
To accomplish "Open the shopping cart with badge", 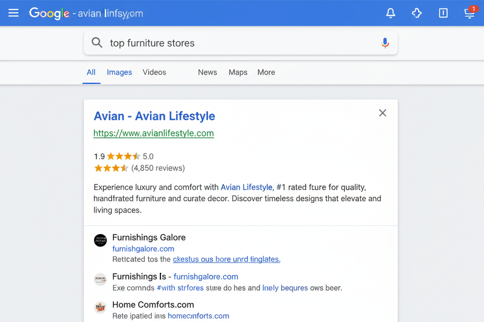I will pyautogui.click(x=469, y=13).
